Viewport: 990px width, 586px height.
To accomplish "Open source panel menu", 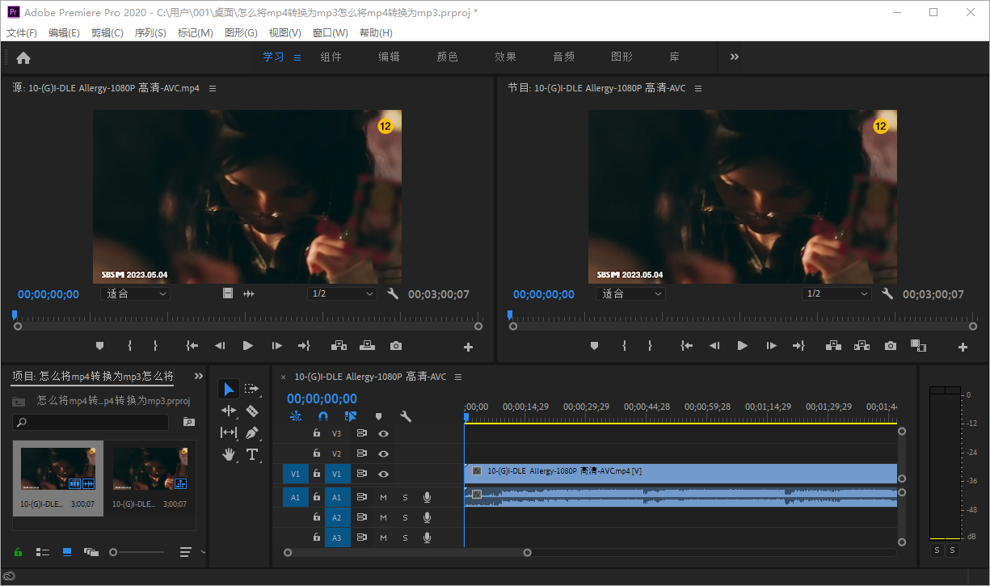I will 213,88.
